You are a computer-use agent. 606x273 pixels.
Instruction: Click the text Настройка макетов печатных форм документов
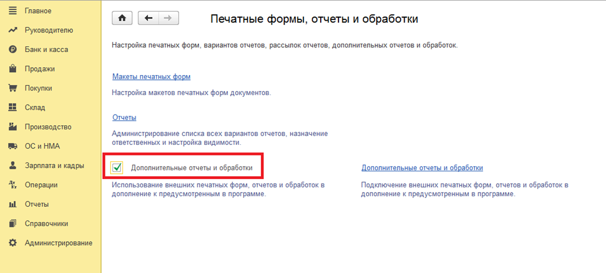point(192,93)
